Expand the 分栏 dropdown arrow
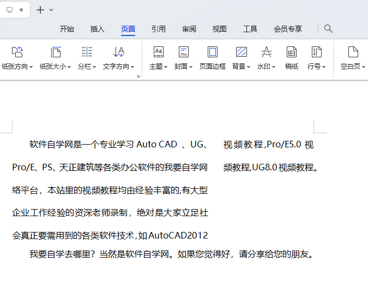 click(94, 67)
